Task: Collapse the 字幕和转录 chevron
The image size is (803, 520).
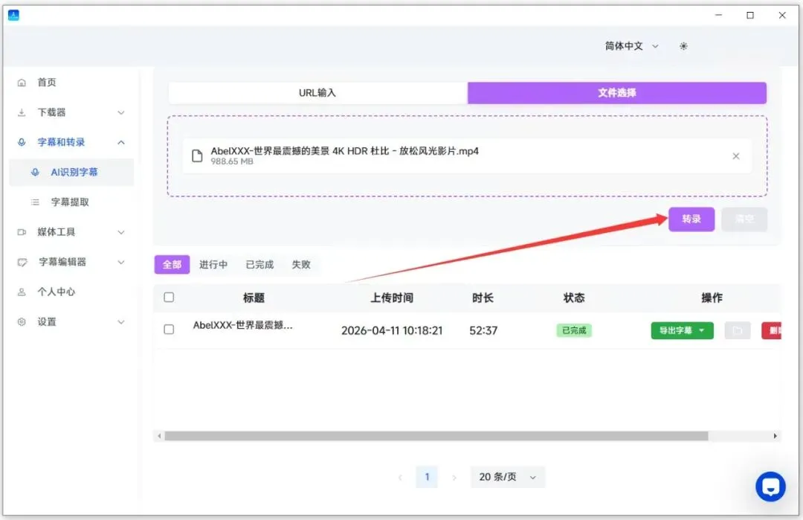Action: pos(121,142)
